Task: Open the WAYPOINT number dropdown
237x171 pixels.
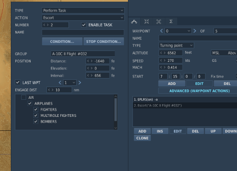Action: click(178, 31)
